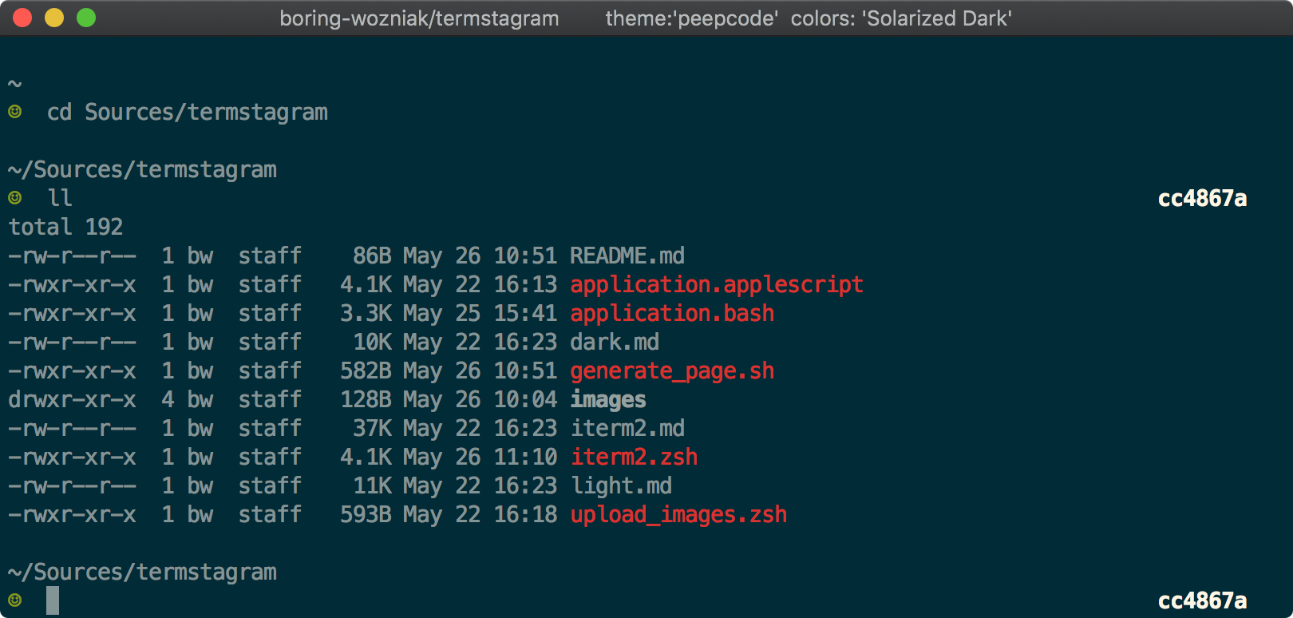Click the git hash cc4867a on the bottom line
The height and width of the screenshot is (618, 1293).
click(x=1202, y=600)
